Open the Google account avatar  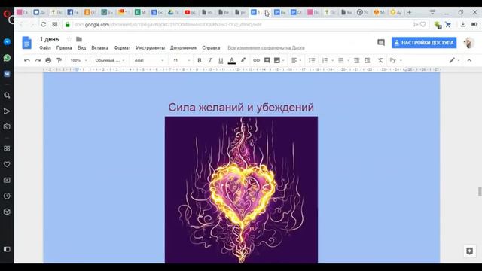(x=468, y=43)
